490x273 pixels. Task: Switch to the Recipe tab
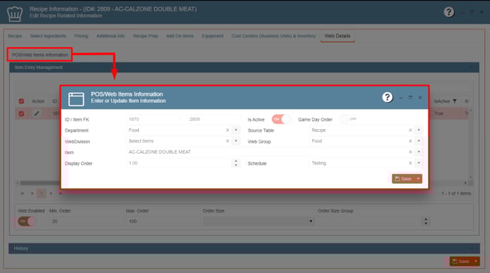tap(15, 36)
